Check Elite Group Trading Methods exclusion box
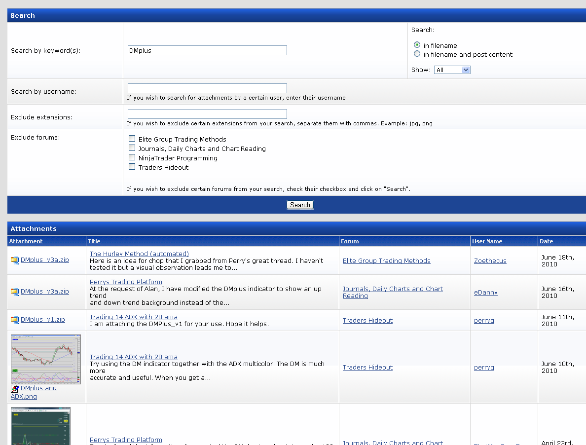This screenshot has width=586, height=445. point(132,139)
